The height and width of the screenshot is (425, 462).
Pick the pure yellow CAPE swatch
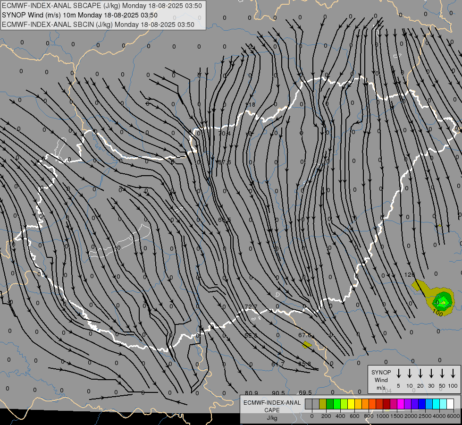[351, 404]
